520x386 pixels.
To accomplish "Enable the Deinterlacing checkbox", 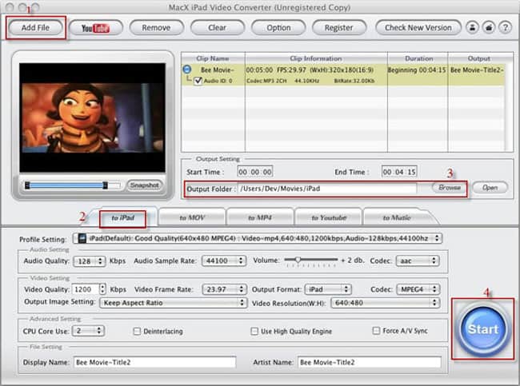I will (x=137, y=331).
